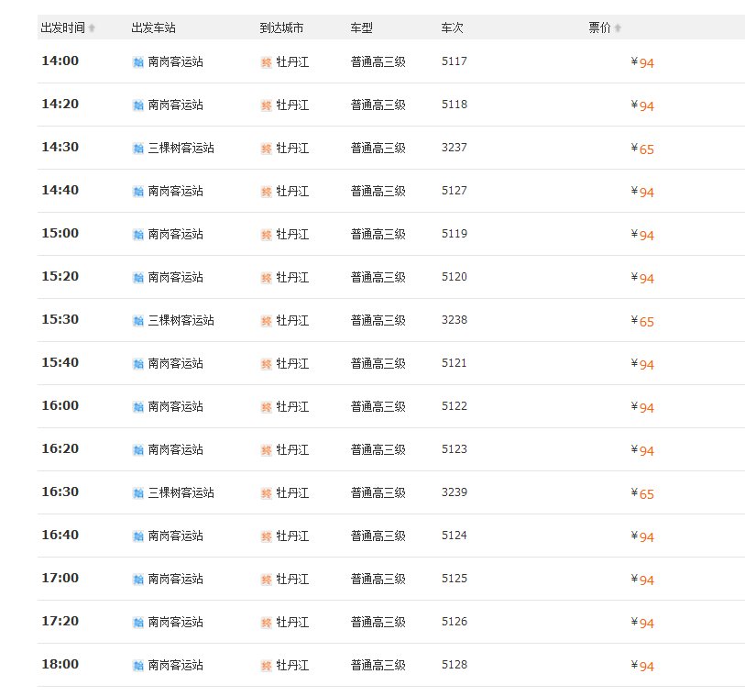
Task: Click the bold 14:20 departure time
Action: [x=60, y=105]
